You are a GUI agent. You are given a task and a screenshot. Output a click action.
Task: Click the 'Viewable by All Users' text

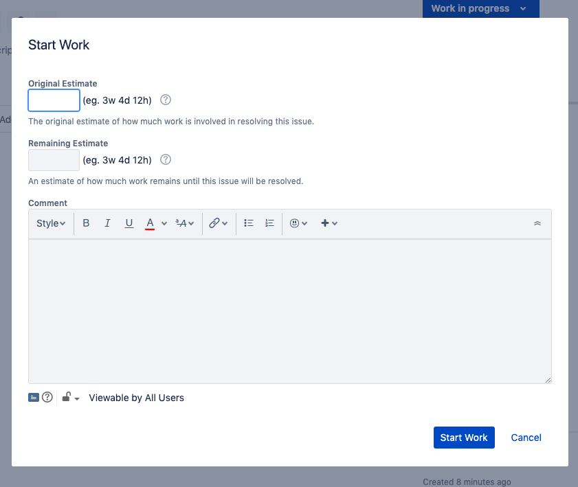point(136,398)
